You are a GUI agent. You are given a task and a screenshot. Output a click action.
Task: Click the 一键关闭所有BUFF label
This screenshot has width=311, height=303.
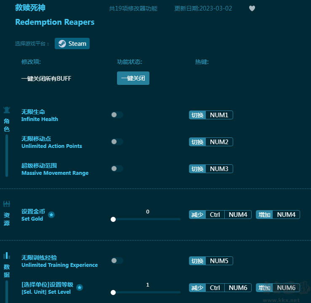tap(46, 79)
